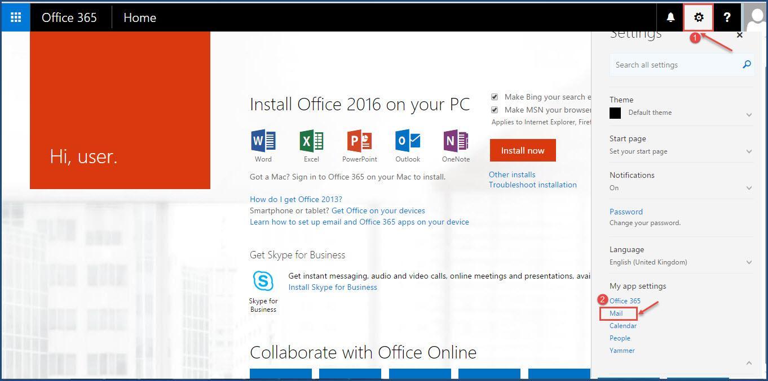Close the Settings pane

740,35
